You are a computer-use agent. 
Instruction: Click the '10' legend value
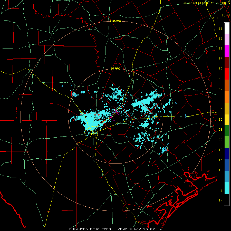(x=220, y=170)
